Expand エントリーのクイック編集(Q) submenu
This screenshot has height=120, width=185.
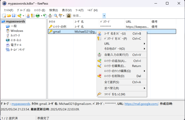pyautogui.click(x=122, y=71)
